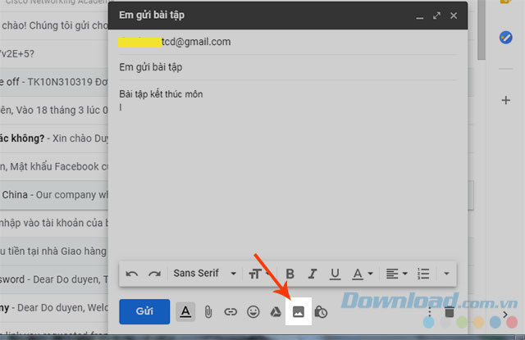This screenshot has height=340, width=525.
Task: Redo the last edit
Action: pyautogui.click(x=154, y=273)
